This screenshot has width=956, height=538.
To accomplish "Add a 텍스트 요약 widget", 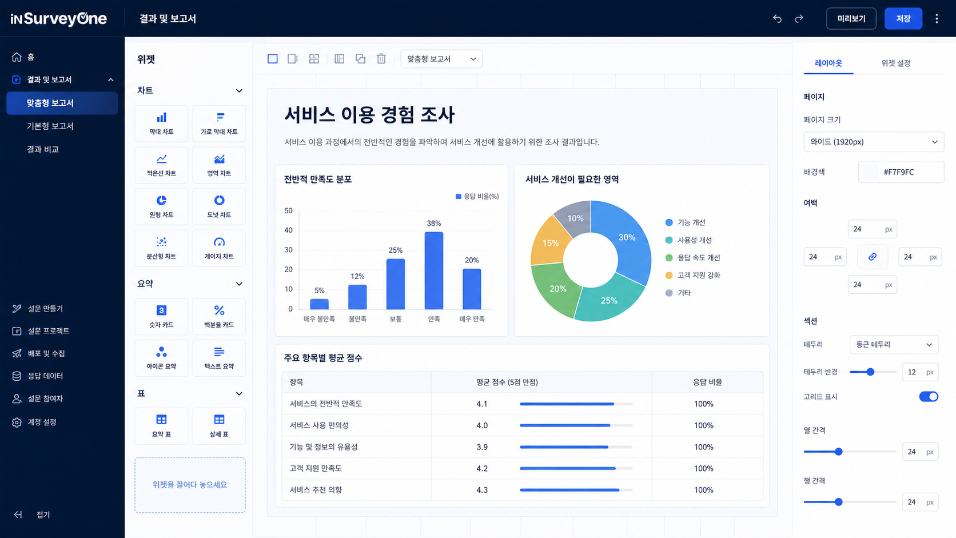I will coord(219,358).
